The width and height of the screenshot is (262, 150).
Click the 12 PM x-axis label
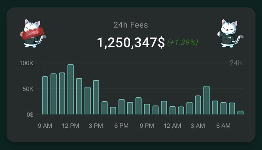pos(71,126)
